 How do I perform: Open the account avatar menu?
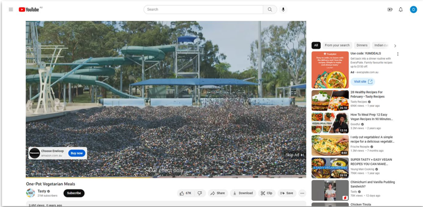413,10
